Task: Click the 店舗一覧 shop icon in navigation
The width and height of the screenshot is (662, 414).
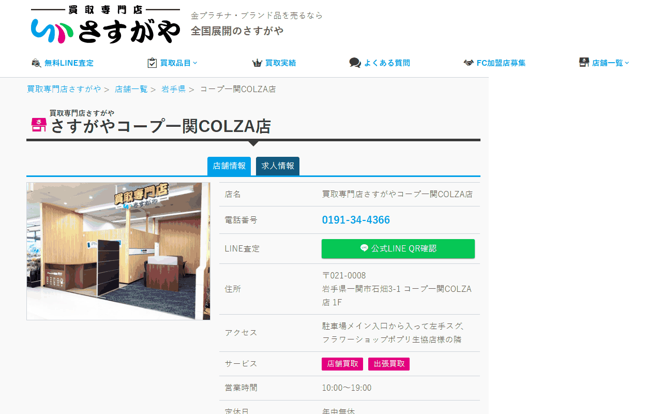Action: coord(584,63)
